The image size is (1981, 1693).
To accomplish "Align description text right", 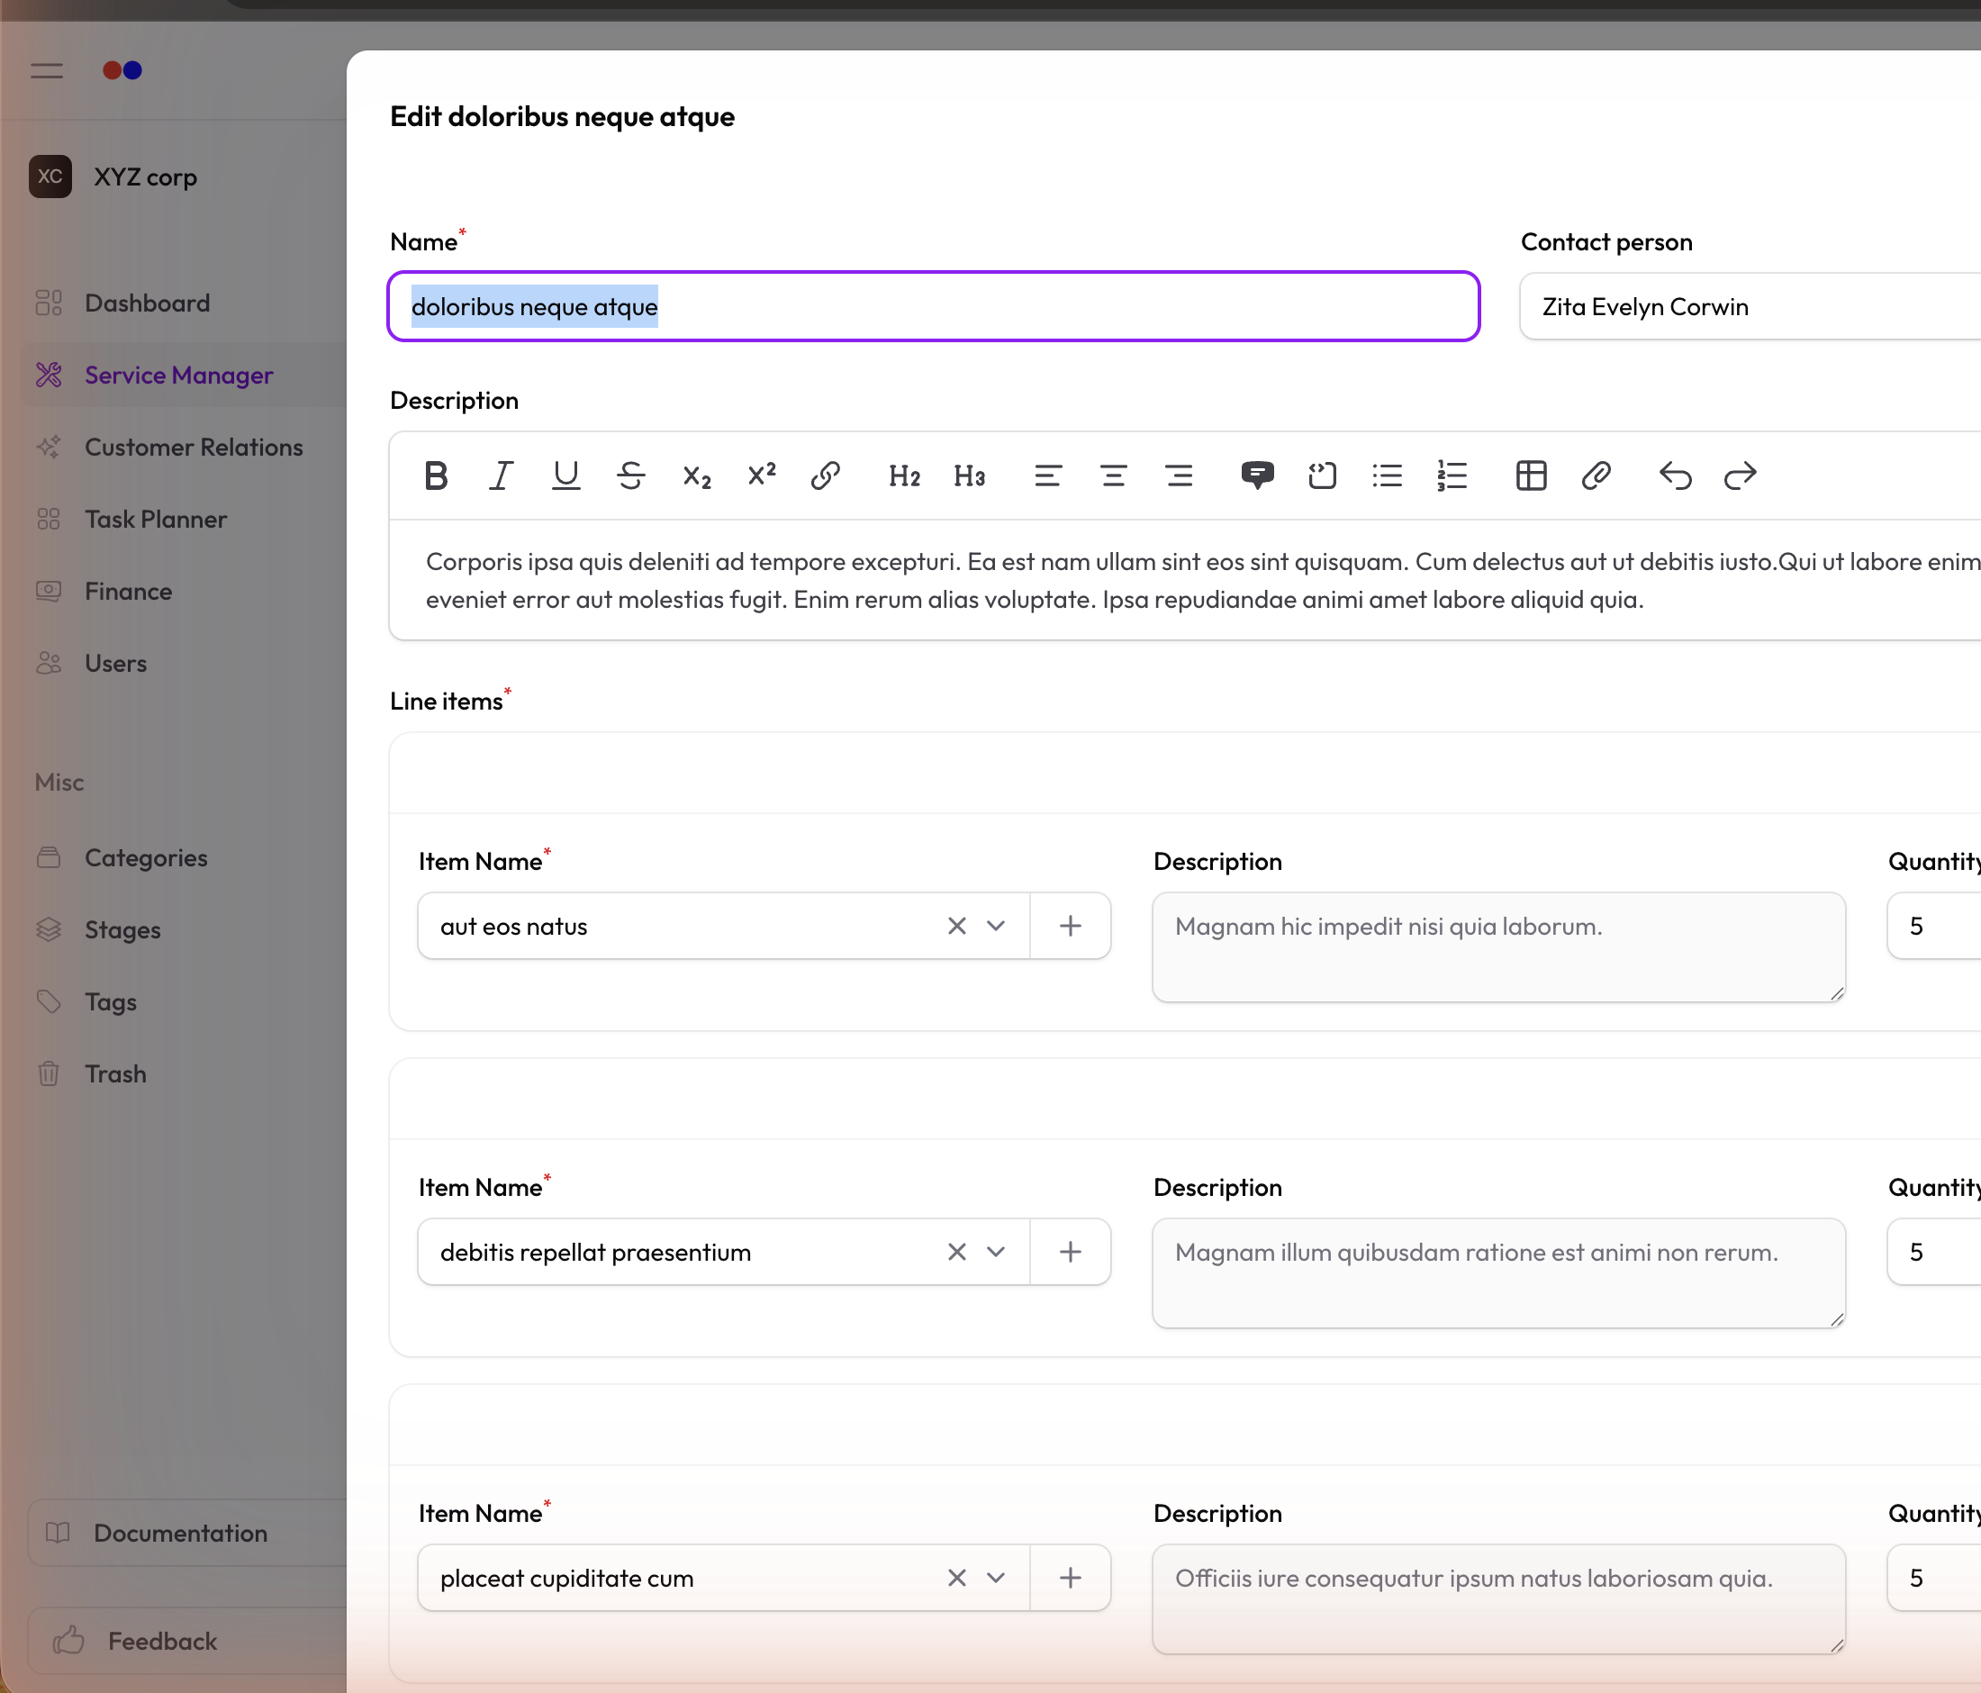I will pyautogui.click(x=1179, y=475).
